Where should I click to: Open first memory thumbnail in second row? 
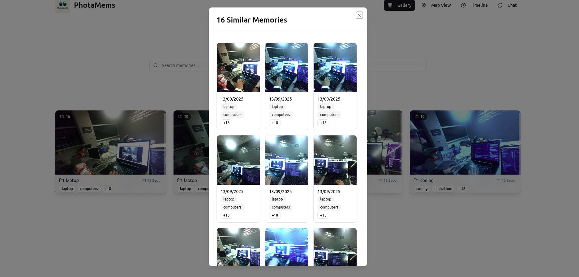tap(238, 160)
